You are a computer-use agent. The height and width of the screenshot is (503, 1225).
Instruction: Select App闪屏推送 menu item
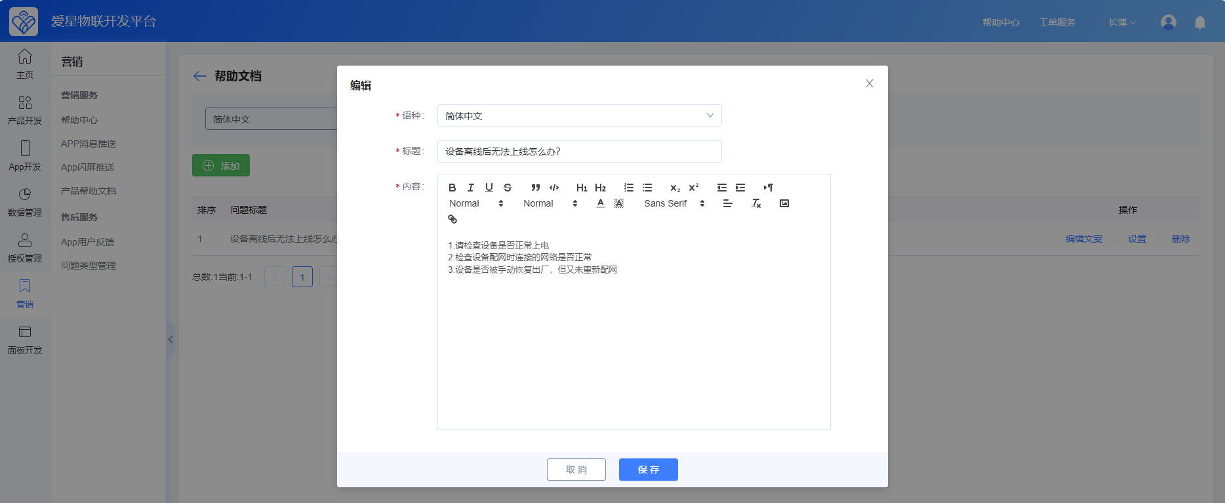pyautogui.click(x=88, y=167)
